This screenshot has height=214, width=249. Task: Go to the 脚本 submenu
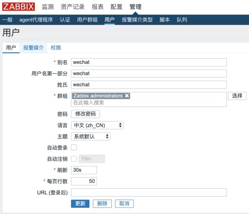(164, 20)
